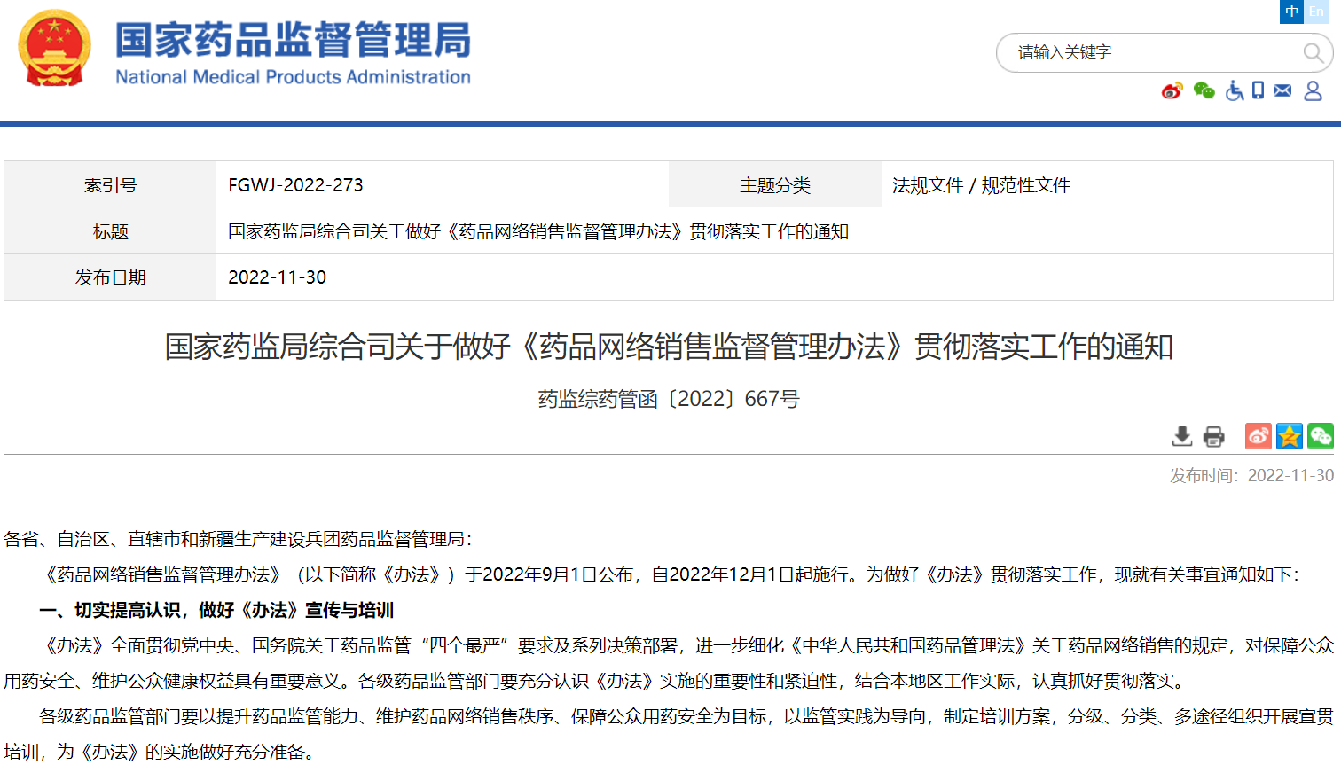Share article to Weibo red button

[x=1258, y=436]
